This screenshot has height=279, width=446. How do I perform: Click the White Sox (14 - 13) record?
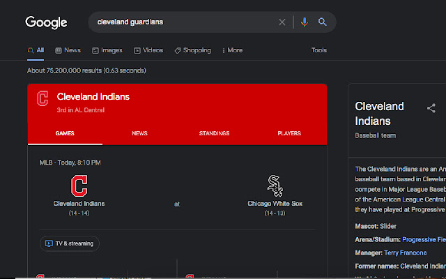tap(275, 213)
